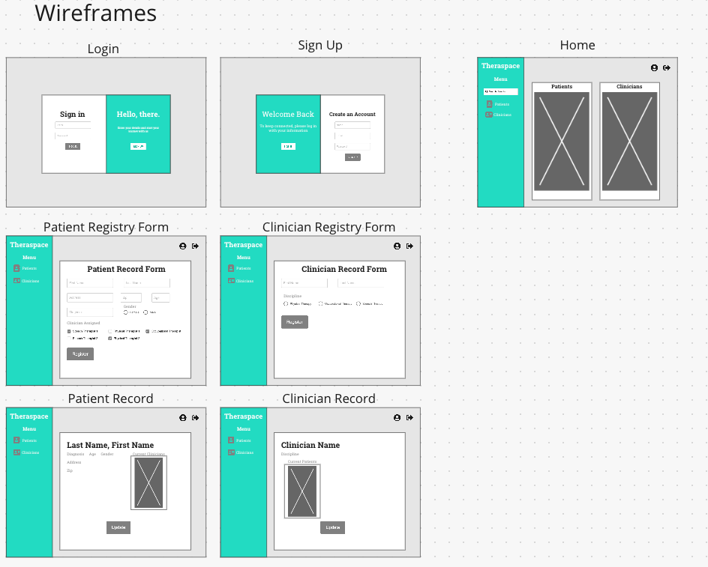Click Clinicians sidebar icon in Clinician Registry Form
708x567 pixels.
tap(231, 281)
